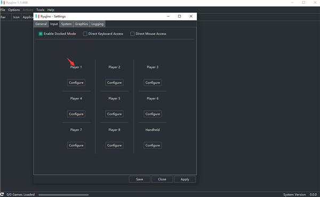
Task: Switch to the System tab
Action: (x=66, y=24)
